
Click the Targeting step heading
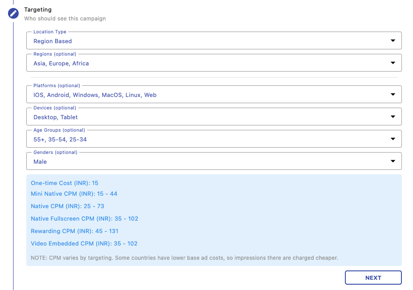click(x=38, y=9)
